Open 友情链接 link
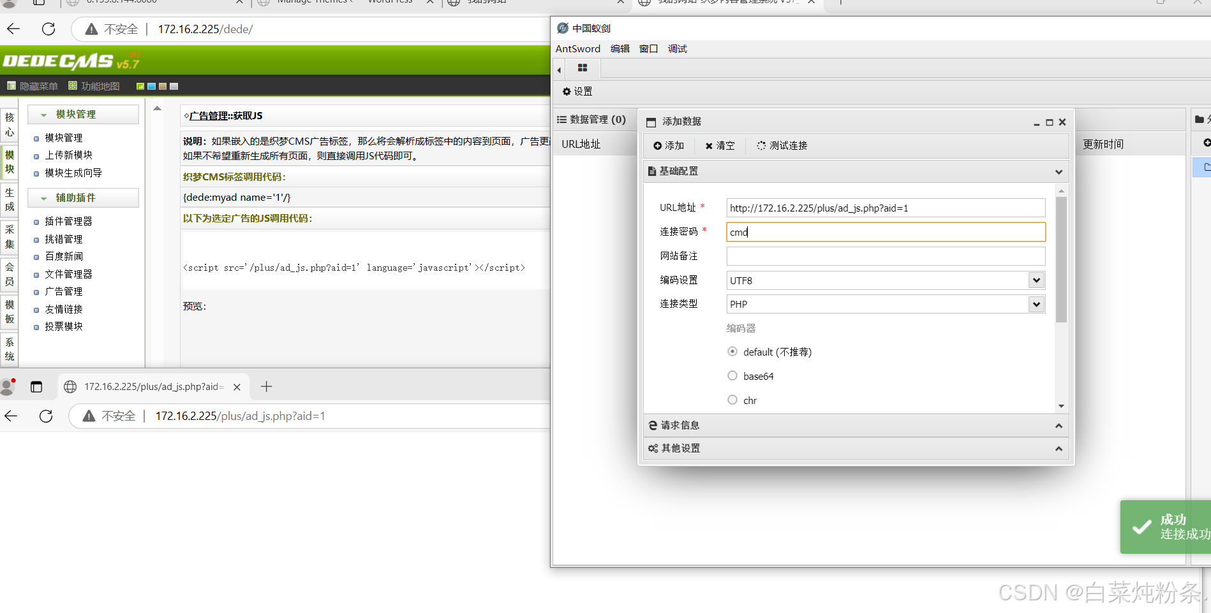The height and width of the screenshot is (613, 1211). (64, 309)
